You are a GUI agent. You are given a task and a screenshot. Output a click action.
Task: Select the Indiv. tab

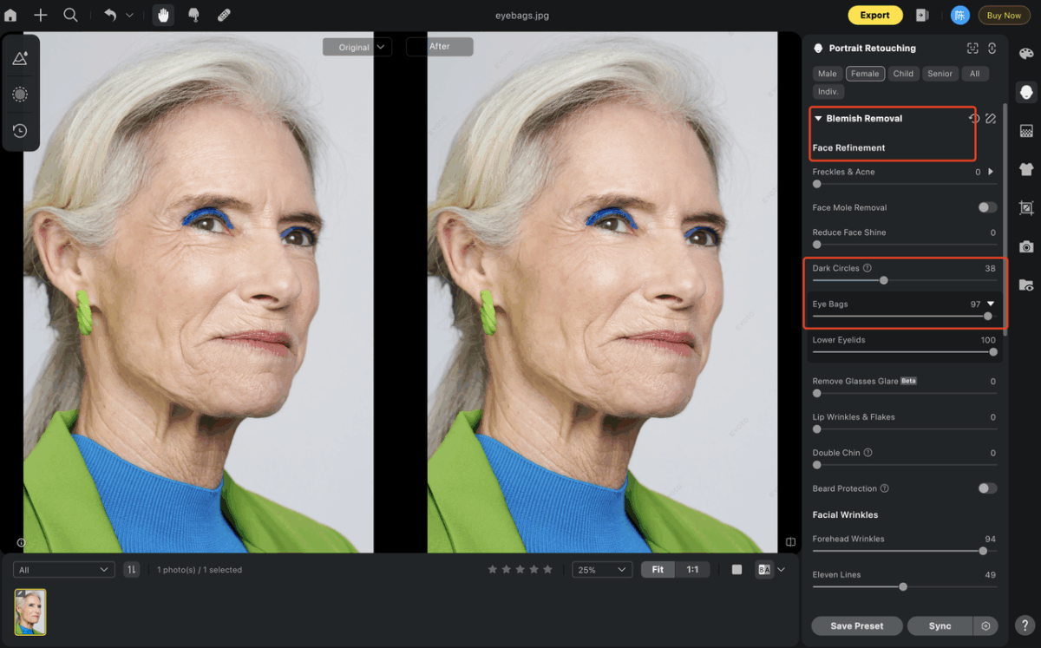828,91
